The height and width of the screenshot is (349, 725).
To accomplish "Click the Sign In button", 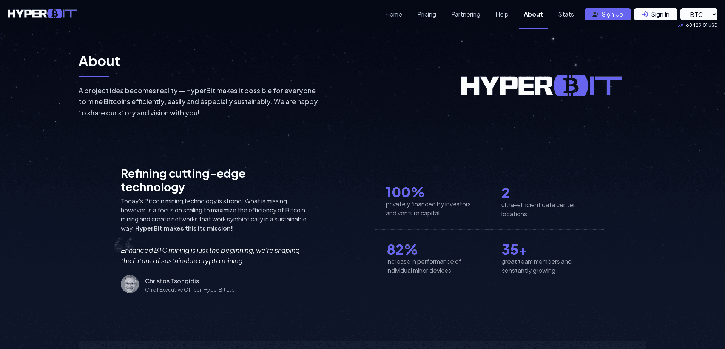I will [656, 14].
